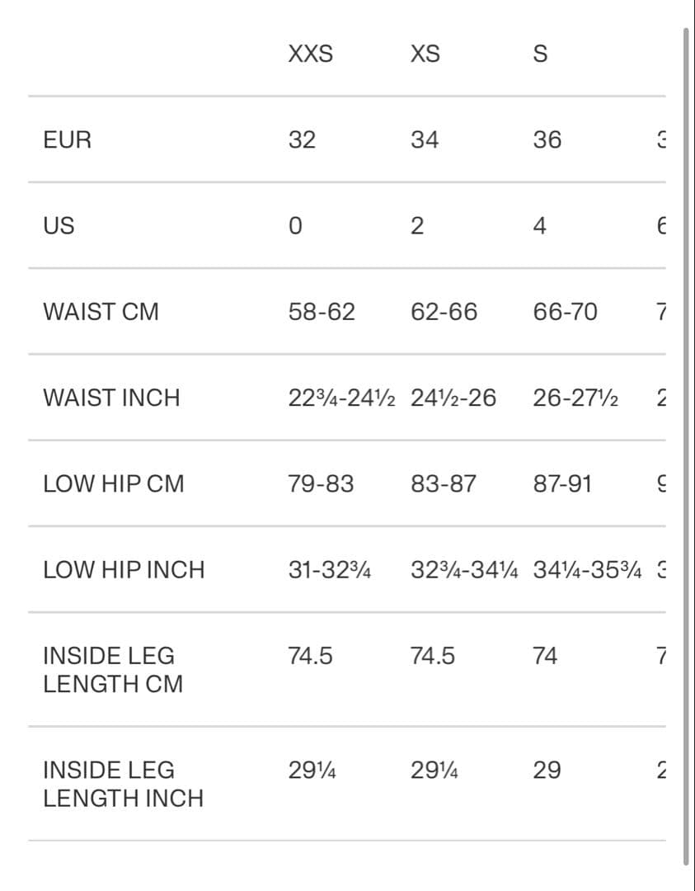Viewport: 695px width, 891px height.
Task: Click the LOW HIP INCH row label
Action: click(124, 569)
